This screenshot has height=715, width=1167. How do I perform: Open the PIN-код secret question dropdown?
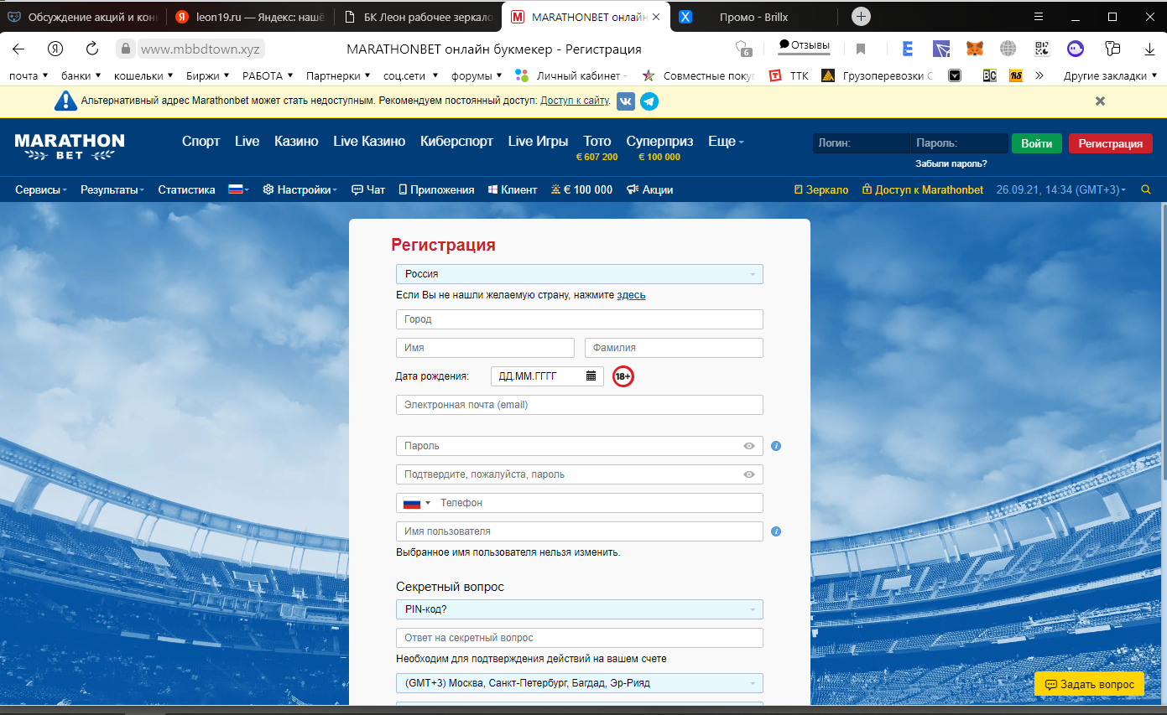click(x=580, y=609)
